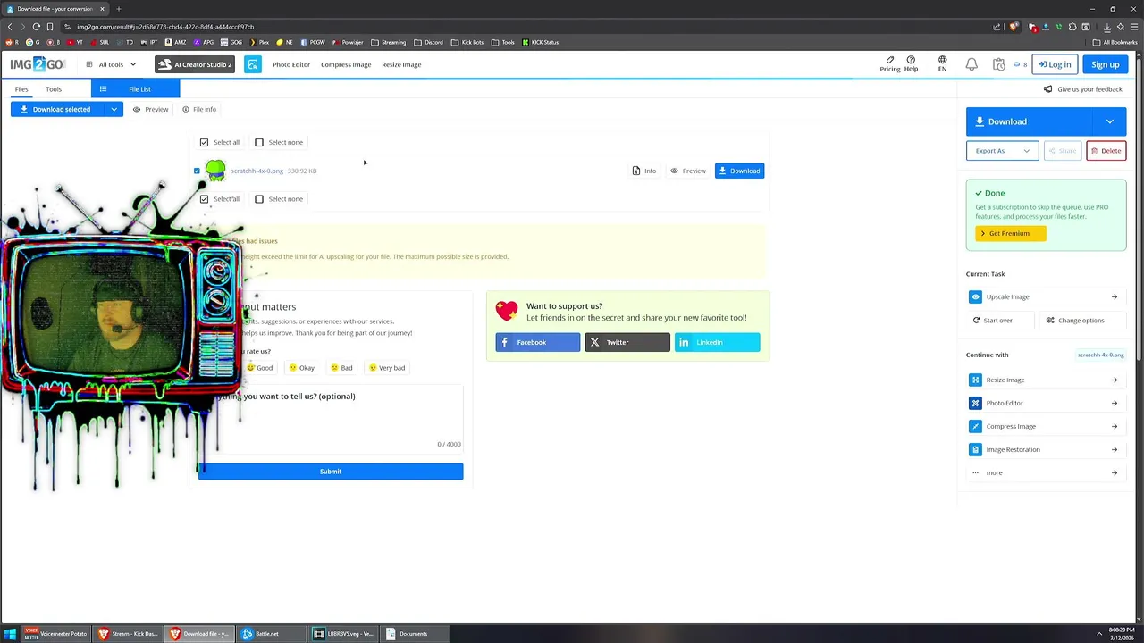Change language via the EN globe

pyautogui.click(x=942, y=64)
